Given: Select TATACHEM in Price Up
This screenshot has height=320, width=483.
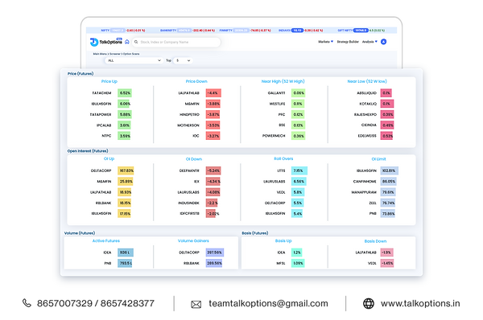Looking at the screenshot, I should [x=101, y=93].
